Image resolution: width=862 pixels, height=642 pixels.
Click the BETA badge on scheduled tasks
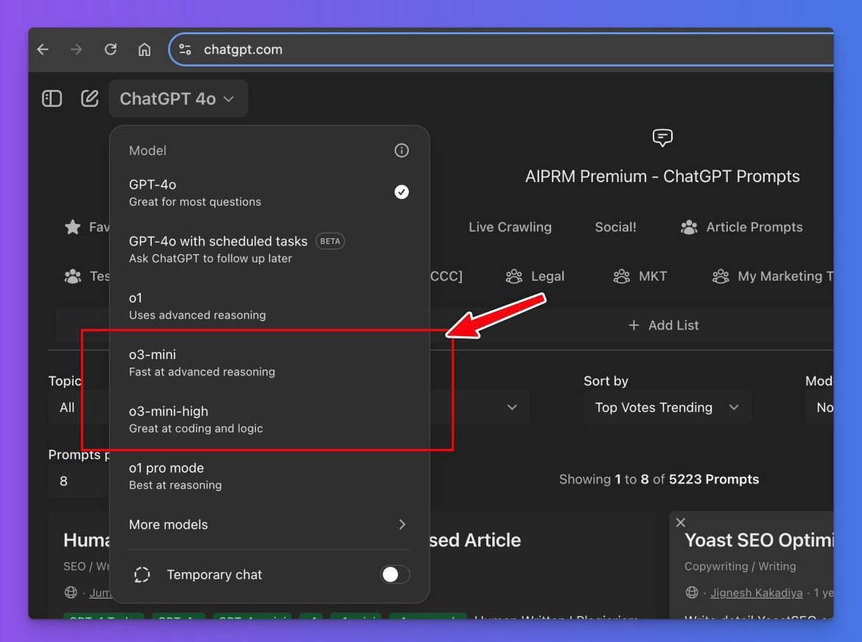point(330,241)
